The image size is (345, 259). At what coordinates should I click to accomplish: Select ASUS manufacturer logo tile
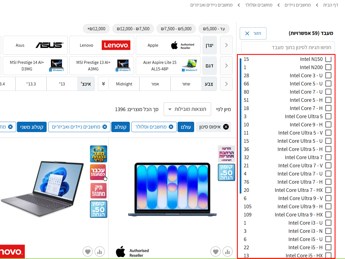[x=35, y=45]
